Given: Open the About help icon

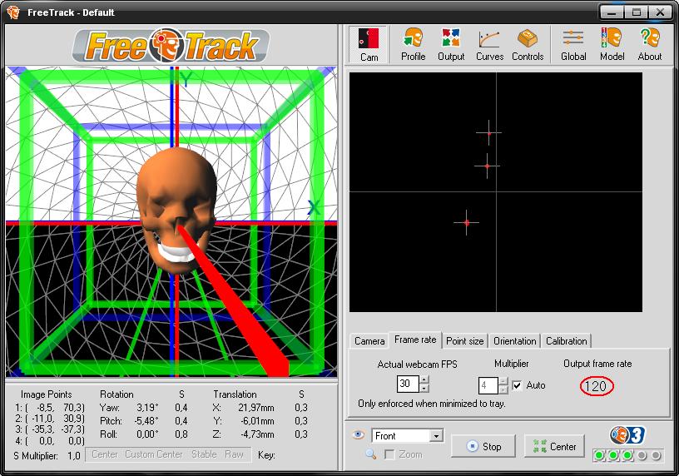Looking at the screenshot, I should pos(650,45).
